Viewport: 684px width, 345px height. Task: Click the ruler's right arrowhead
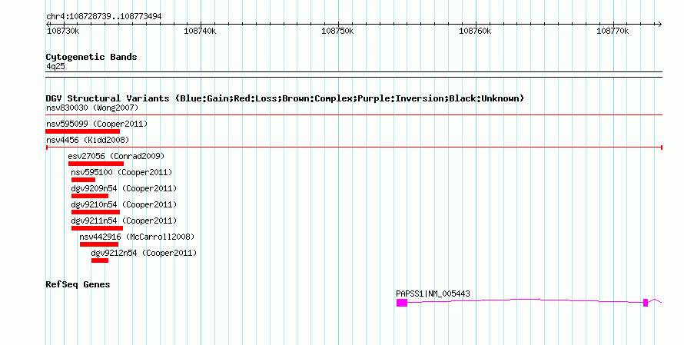(660, 24)
